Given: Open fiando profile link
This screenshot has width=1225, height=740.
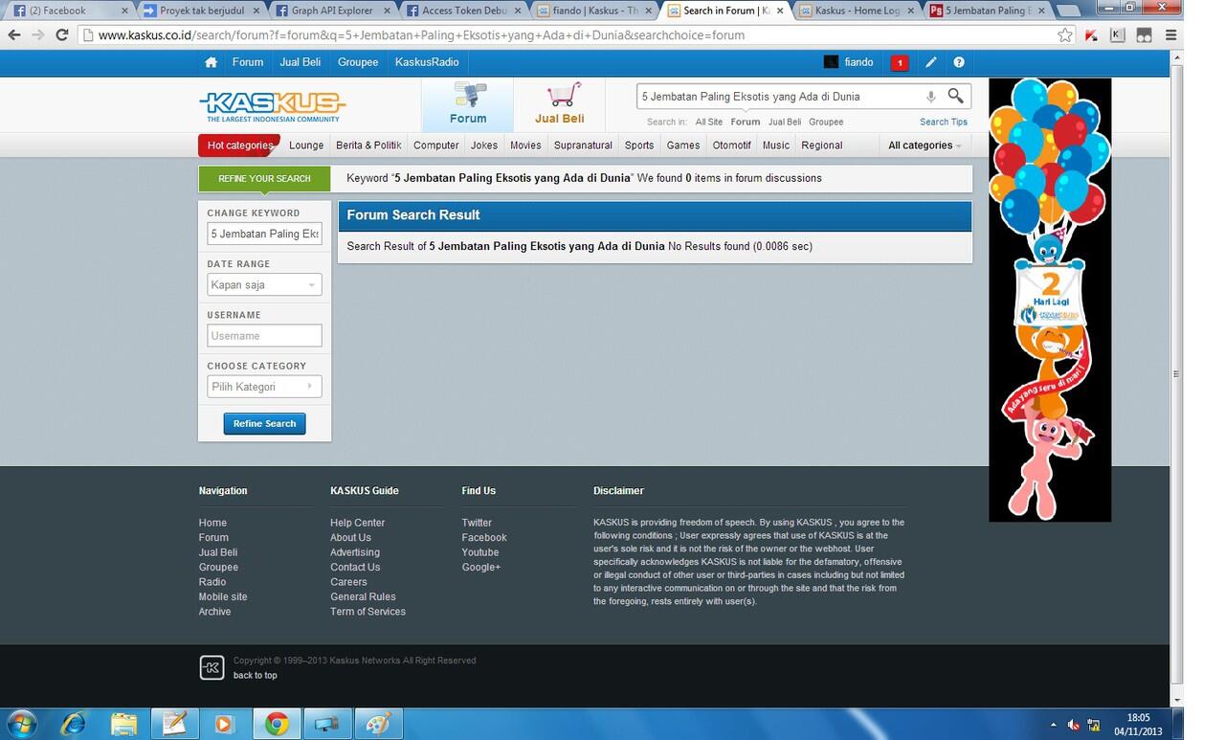Looking at the screenshot, I should [858, 62].
